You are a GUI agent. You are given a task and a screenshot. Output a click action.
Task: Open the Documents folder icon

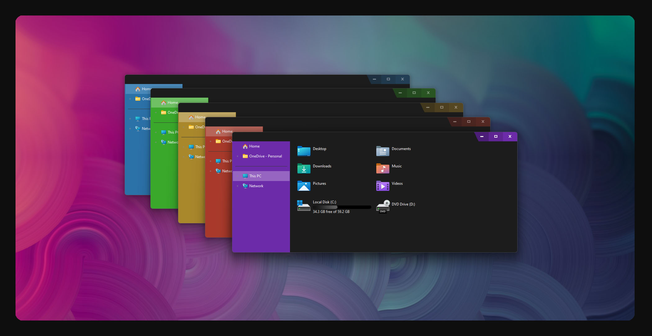(383, 151)
